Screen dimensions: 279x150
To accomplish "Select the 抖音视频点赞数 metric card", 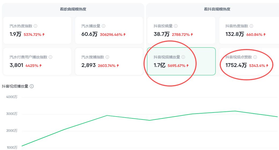I will click(249, 61).
